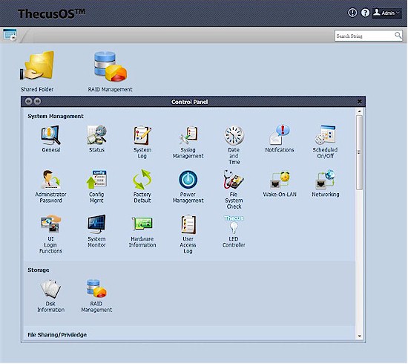Open System Log
The image size is (408, 364).
click(142, 142)
